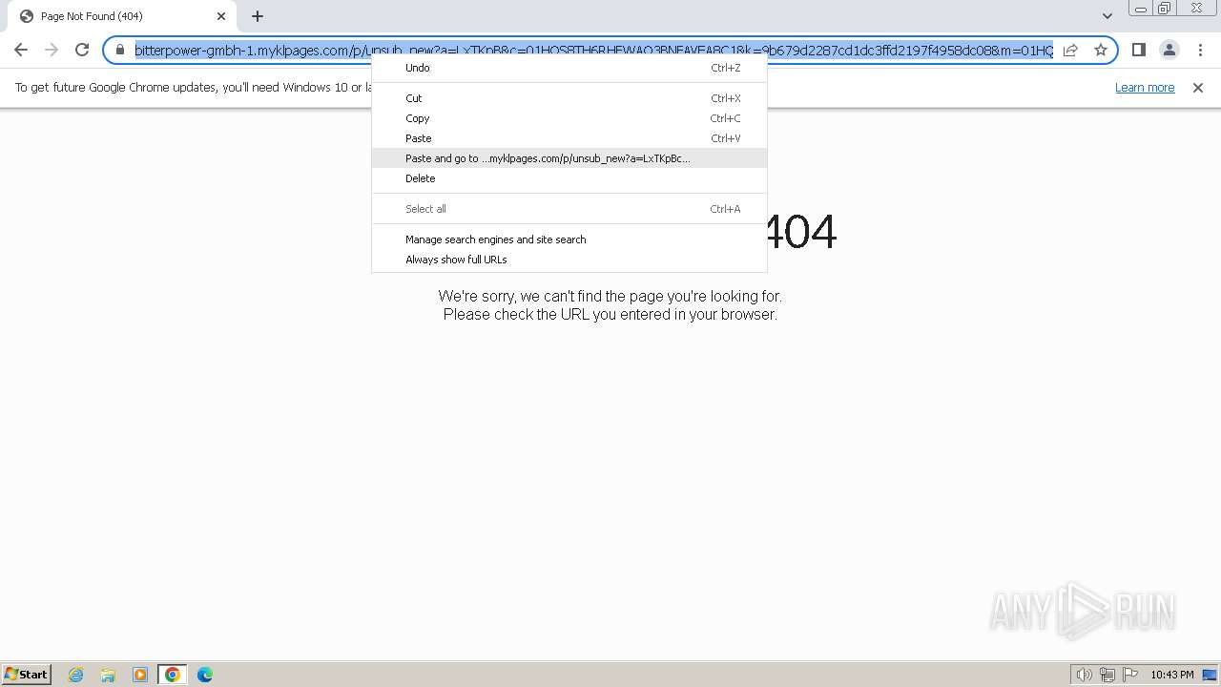
Task: Select Paste and go to myklpages URL
Action: (x=569, y=158)
